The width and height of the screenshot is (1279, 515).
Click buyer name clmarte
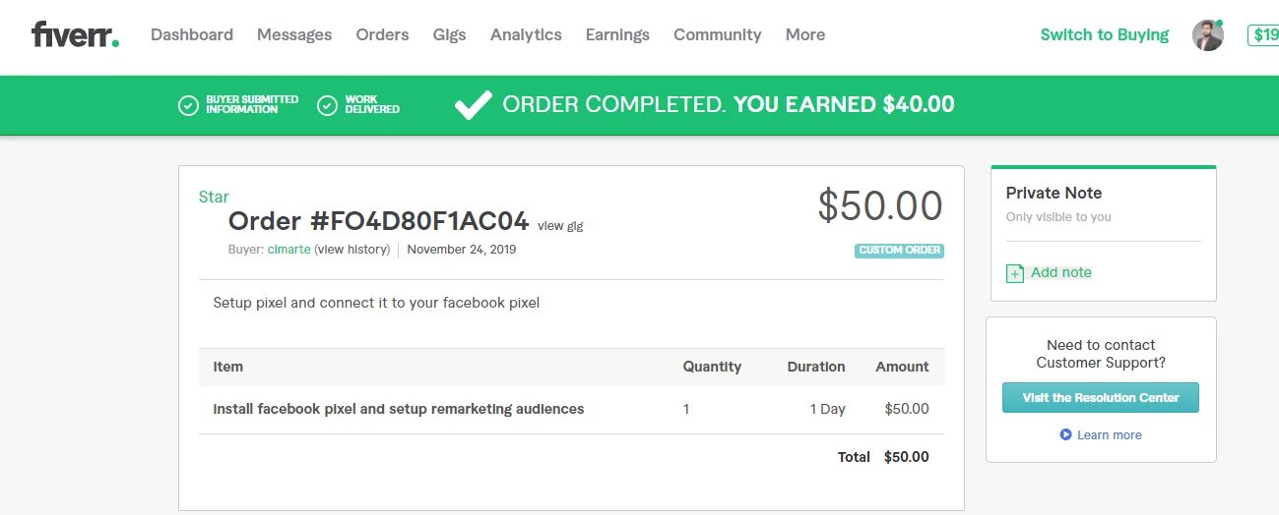click(288, 250)
